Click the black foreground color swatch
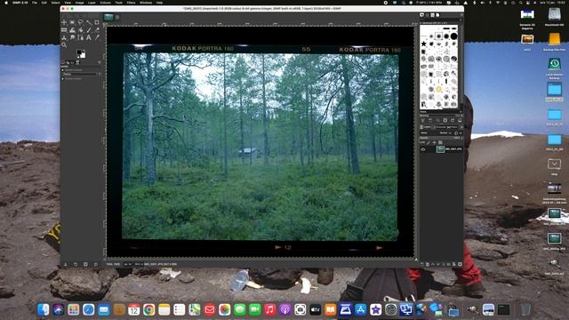Viewport: 569px width, 320px height. [x=79, y=52]
